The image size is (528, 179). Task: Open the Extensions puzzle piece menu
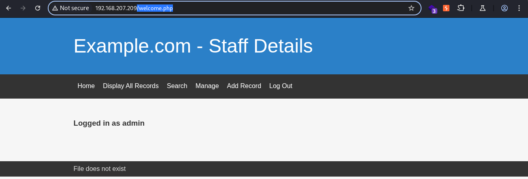point(461,8)
